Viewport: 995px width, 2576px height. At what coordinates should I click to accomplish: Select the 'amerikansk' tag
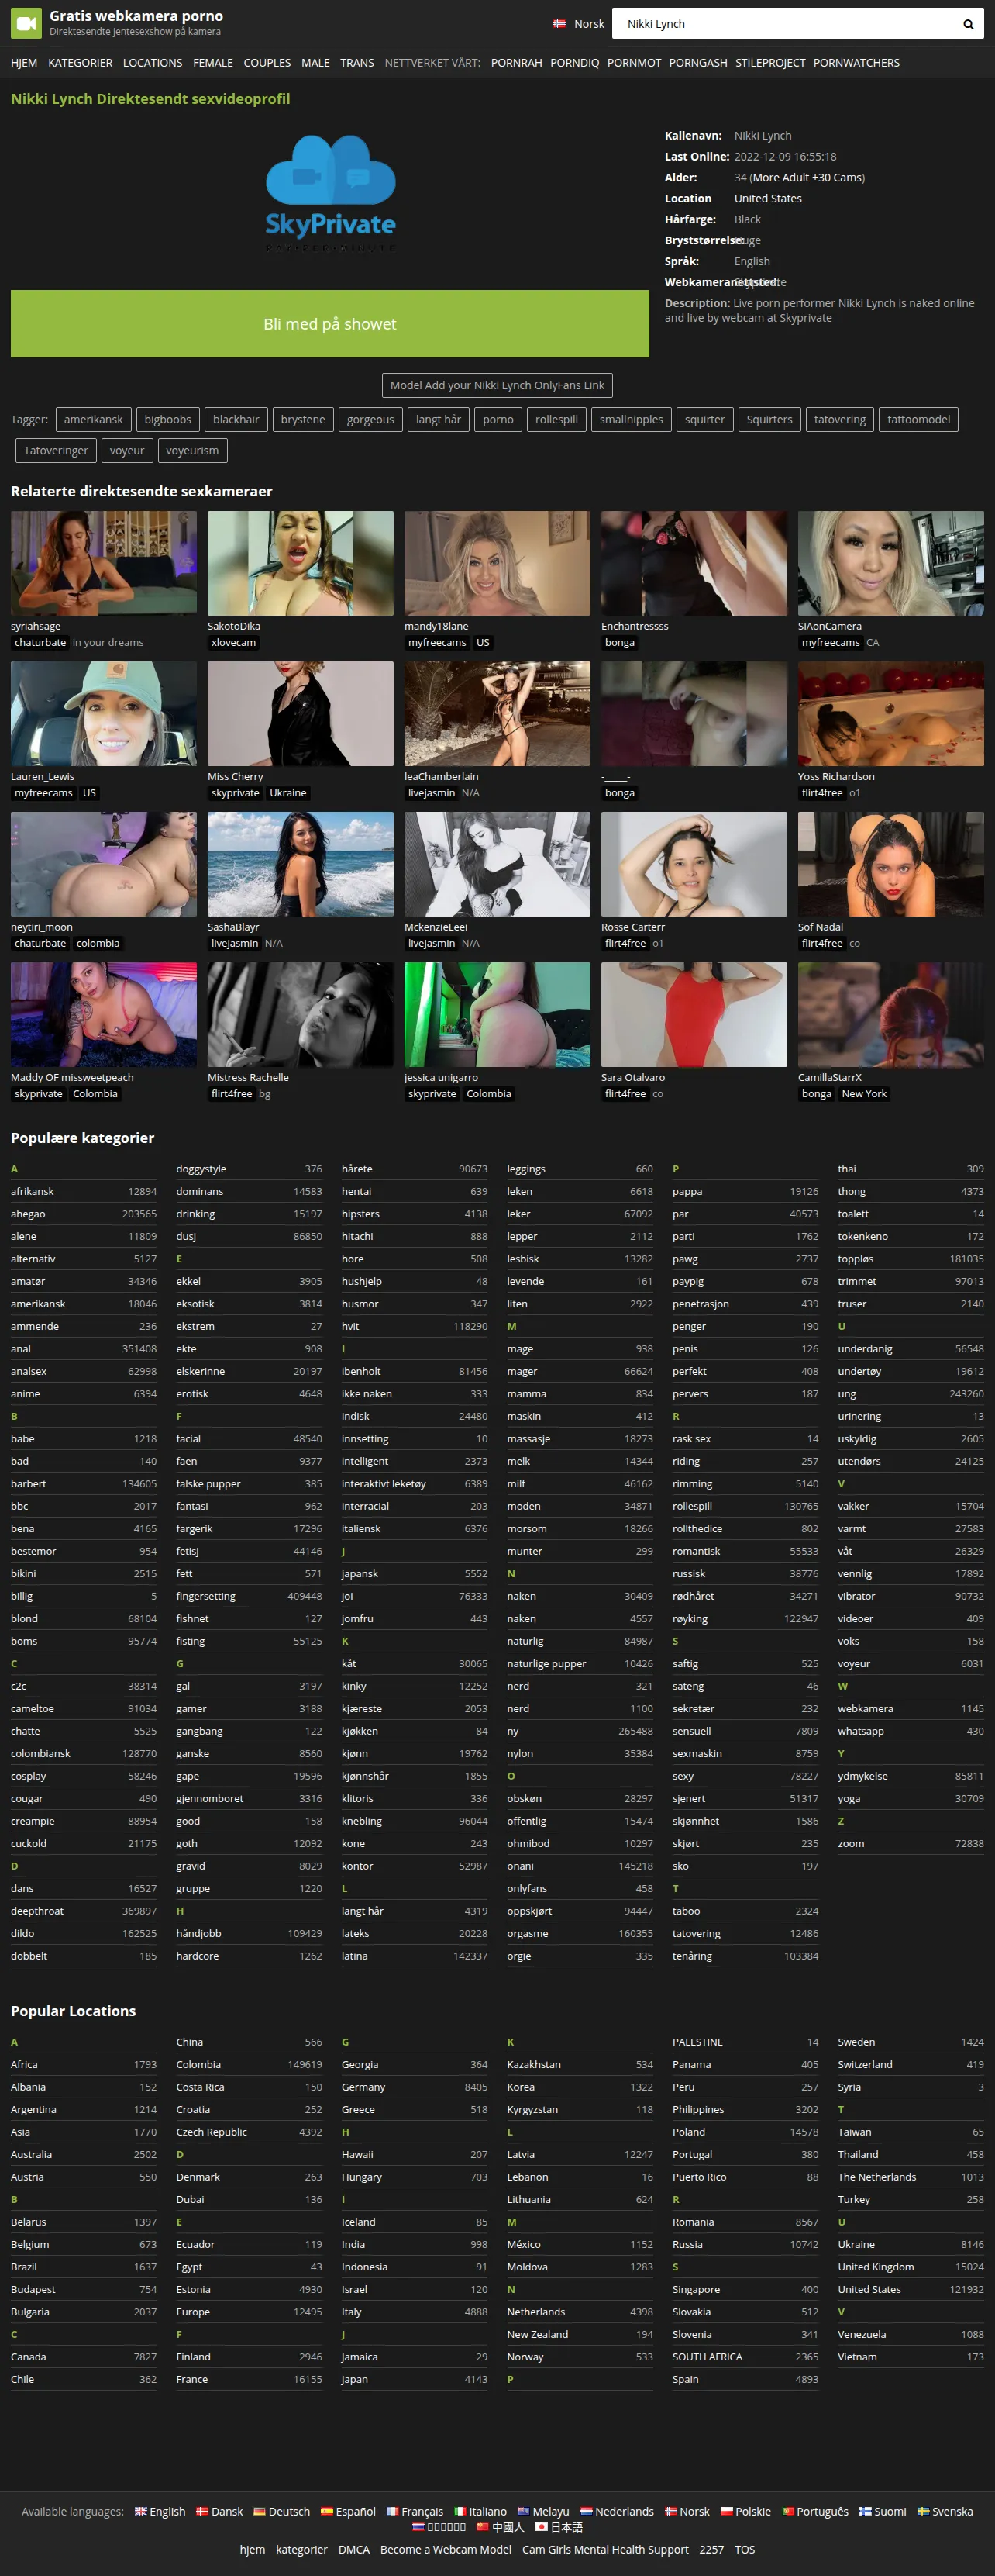coord(94,420)
